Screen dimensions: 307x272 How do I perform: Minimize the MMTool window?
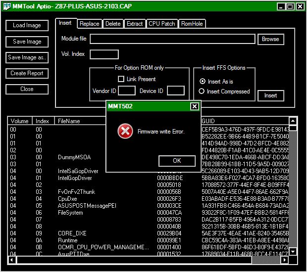click(x=281, y=6)
